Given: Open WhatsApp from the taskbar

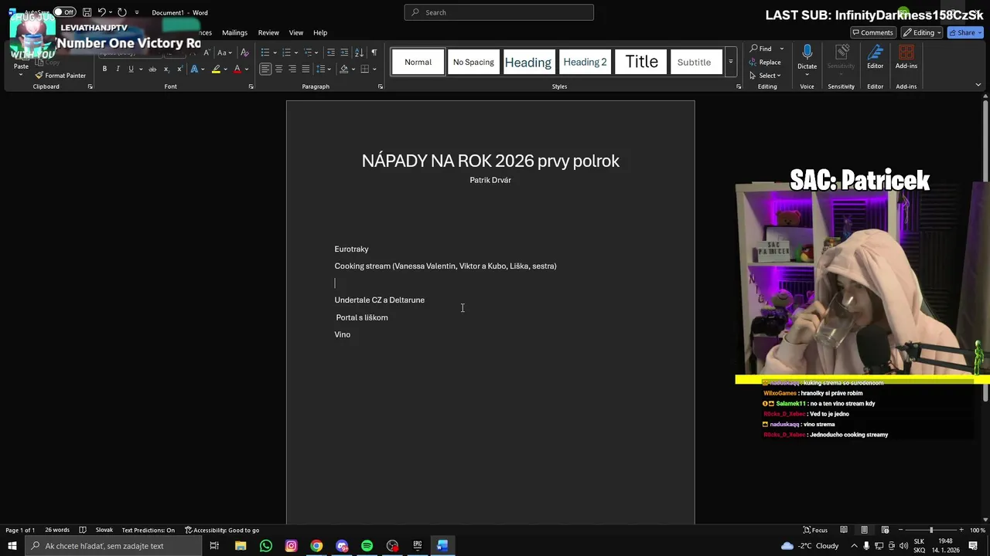Looking at the screenshot, I should click(266, 546).
